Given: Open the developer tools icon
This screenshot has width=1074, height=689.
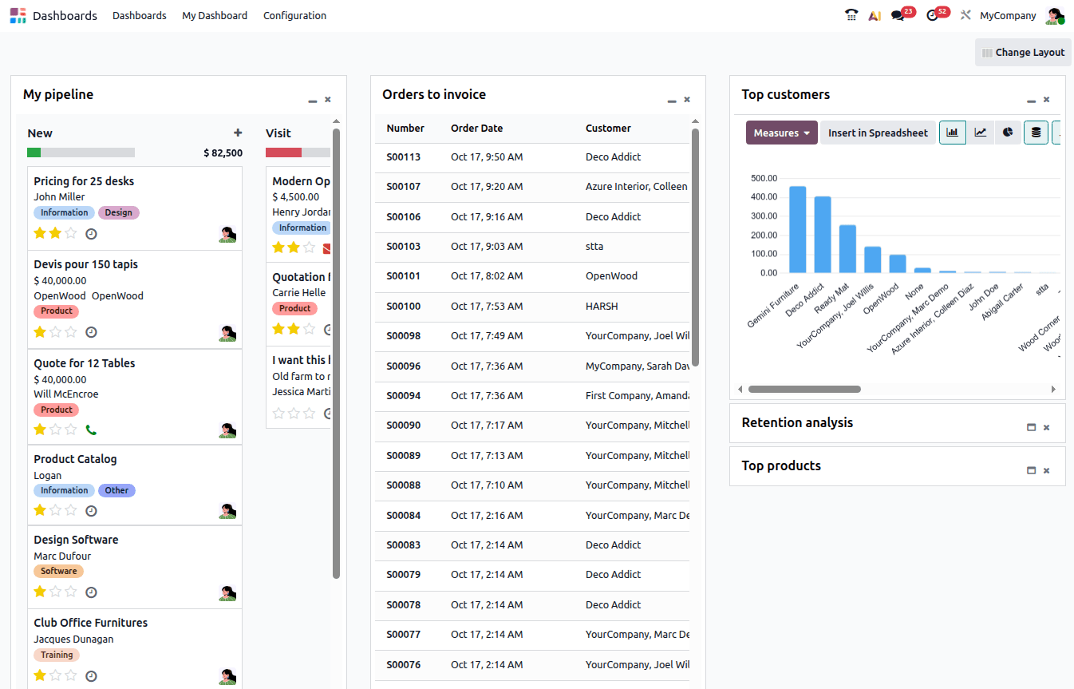Looking at the screenshot, I should [x=966, y=15].
